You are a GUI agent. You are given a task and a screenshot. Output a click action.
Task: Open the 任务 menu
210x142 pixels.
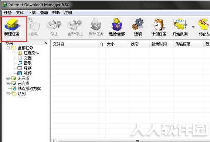click(x=8, y=13)
